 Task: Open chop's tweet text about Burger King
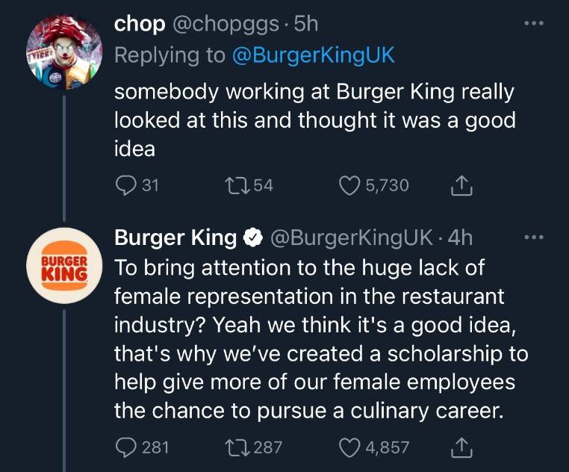[x=314, y=119]
